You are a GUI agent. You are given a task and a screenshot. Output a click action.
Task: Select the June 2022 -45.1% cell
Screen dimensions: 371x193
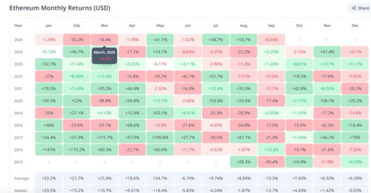(188, 76)
